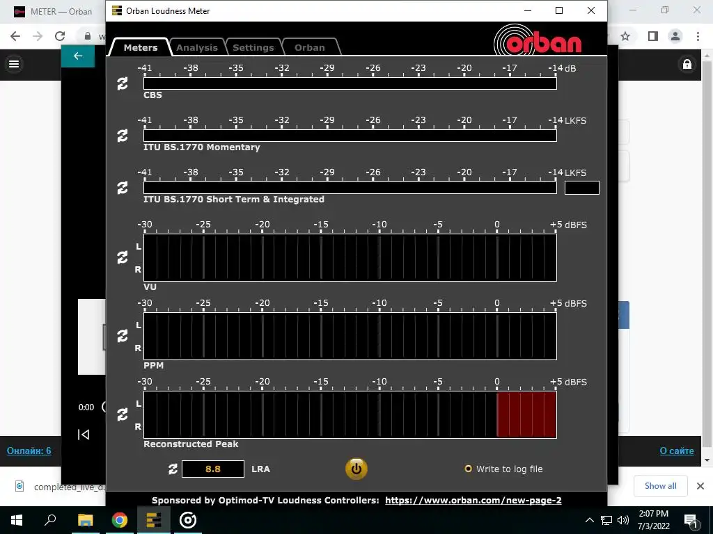Click the web page scrollbar down arrow
713x534 pixels.
[x=707, y=460]
